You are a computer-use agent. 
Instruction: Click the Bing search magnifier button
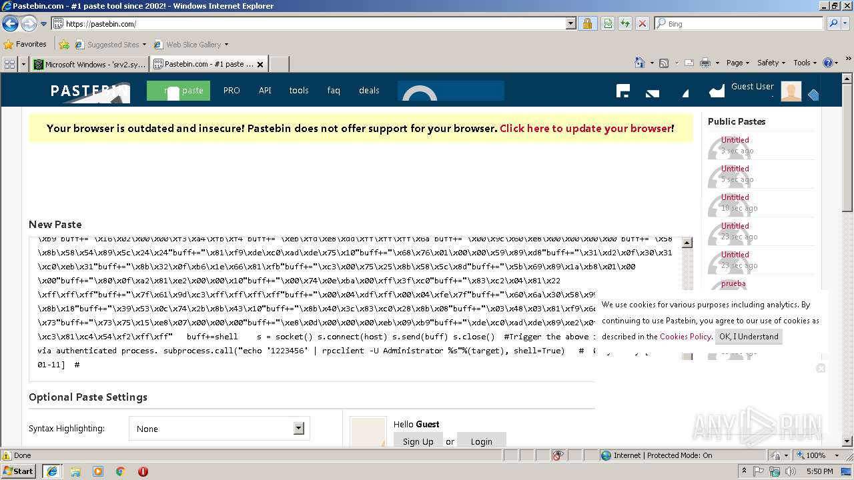tap(833, 23)
